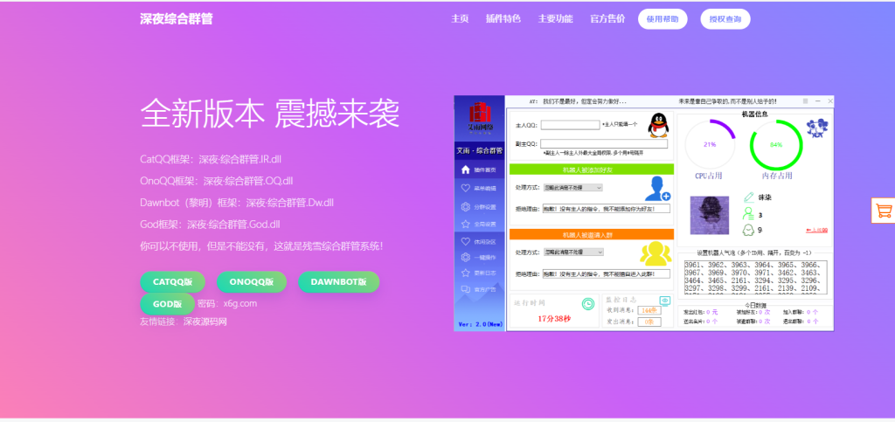Image resolution: width=895 pixels, height=422 pixels.
Task: Click the 使用帮助 button
Action: tap(663, 19)
